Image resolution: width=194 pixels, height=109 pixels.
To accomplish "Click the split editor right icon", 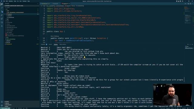I will click(x=190, y=4).
